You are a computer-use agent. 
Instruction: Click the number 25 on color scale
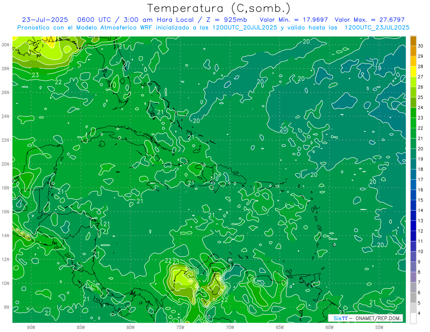(x=420, y=97)
